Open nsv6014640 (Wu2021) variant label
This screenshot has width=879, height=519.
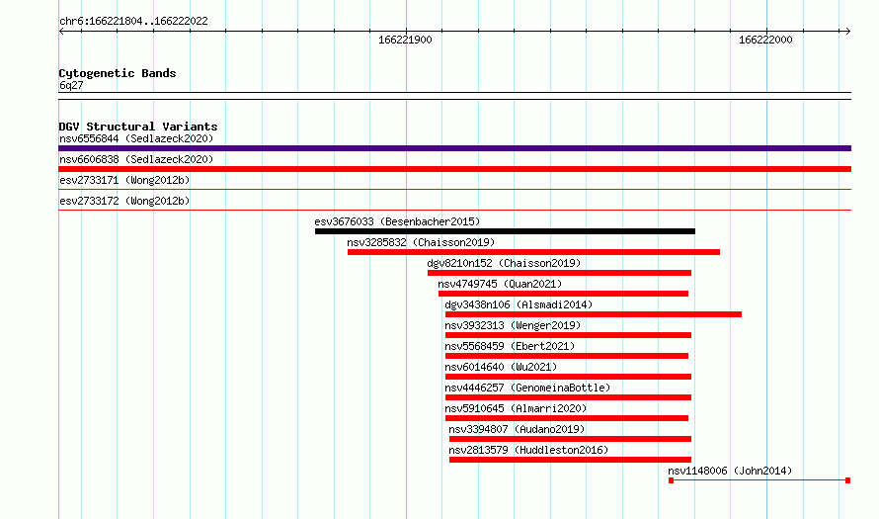501,367
